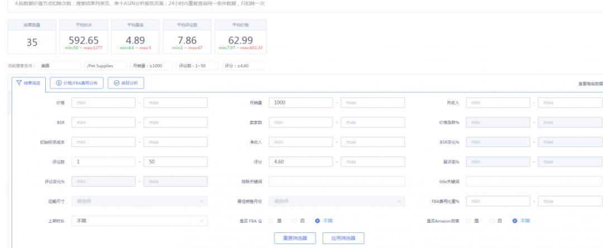The height and width of the screenshot is (248, 603).
Task: Click the 排除关键词 input field
Action: point(337,181)
